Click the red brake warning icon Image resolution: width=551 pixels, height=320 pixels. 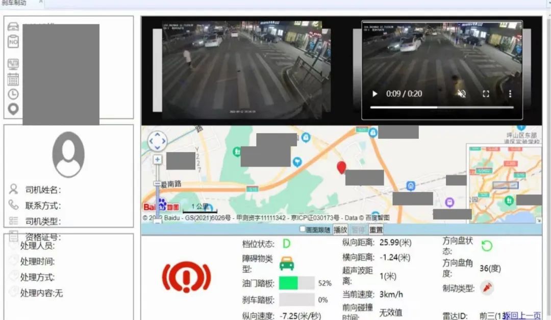point(187,277)
